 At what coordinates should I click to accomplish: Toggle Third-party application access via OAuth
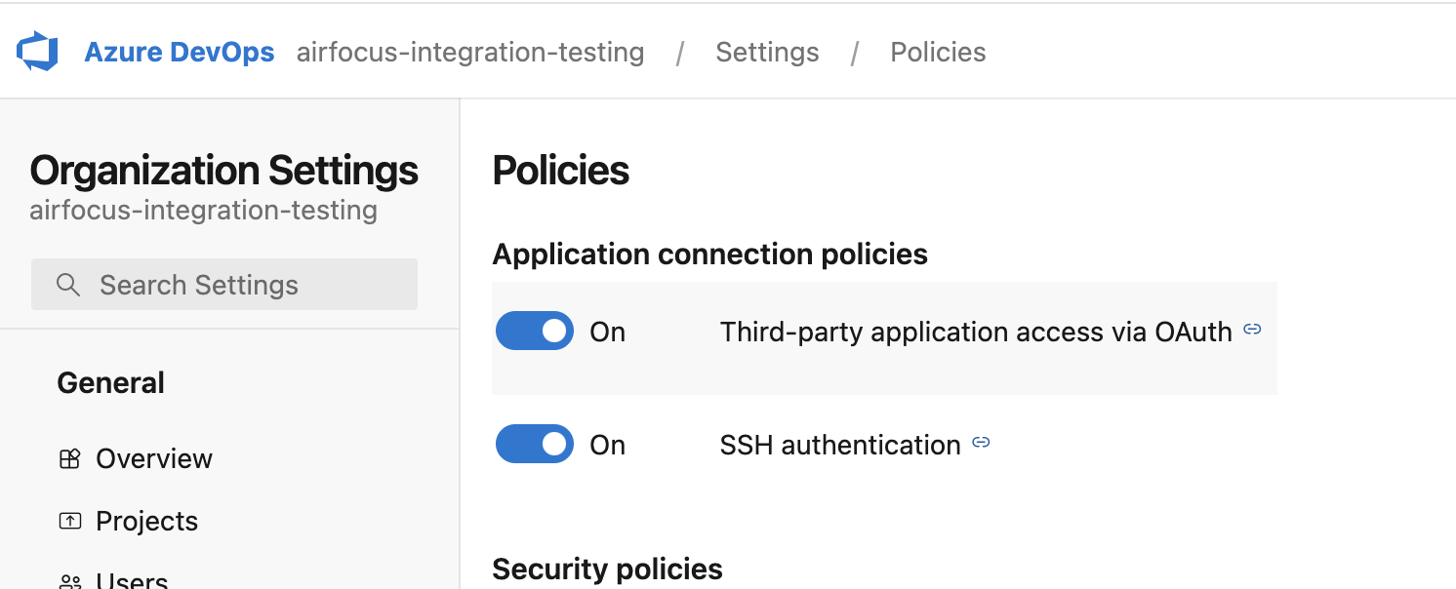pyautogui.click(x=535, y=332)
